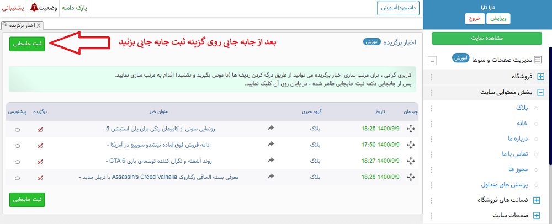The image size is (552, 224).
Task: Click the drag handle of the Nintendo Switch row
Action: coord(411,145)
